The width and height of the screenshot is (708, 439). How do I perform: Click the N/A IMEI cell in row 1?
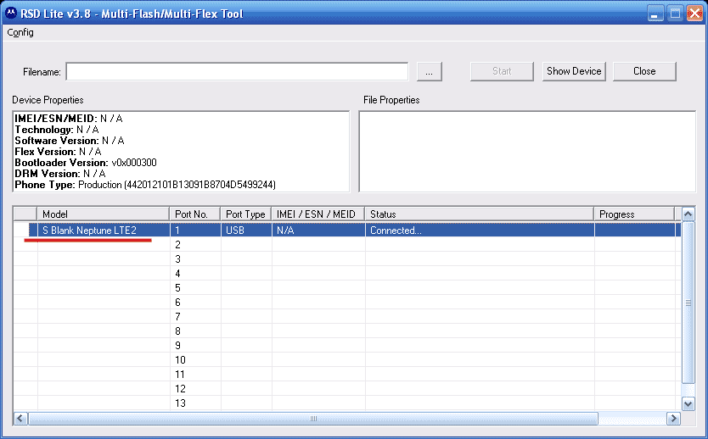[318, 231]
